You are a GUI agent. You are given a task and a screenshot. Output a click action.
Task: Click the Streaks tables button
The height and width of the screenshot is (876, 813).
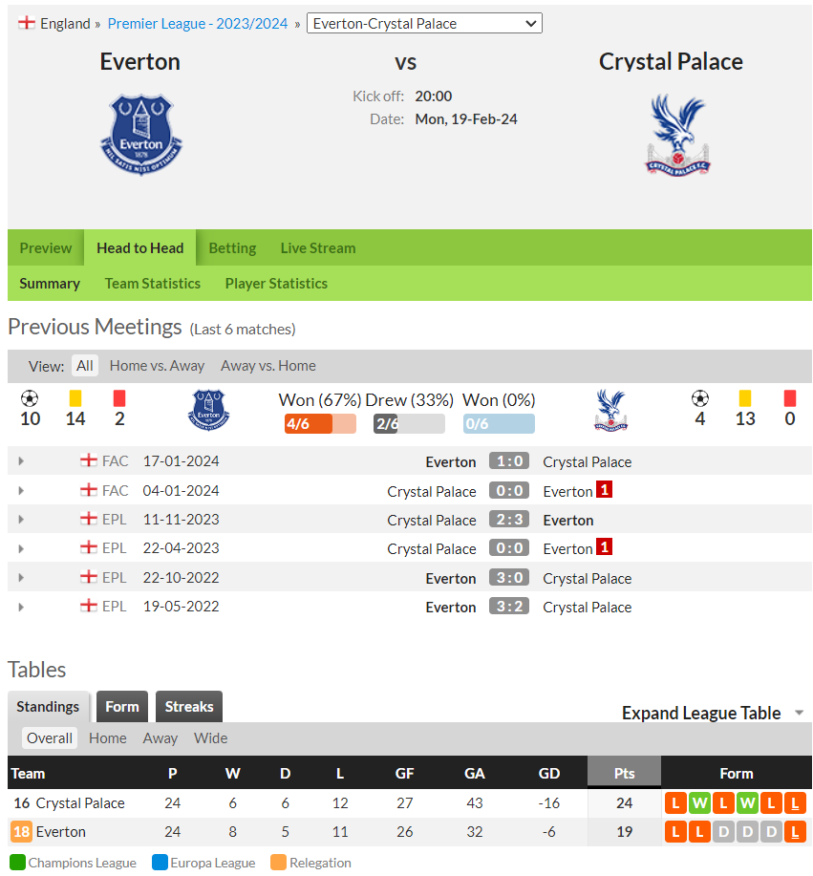click(x=189, y=707)
